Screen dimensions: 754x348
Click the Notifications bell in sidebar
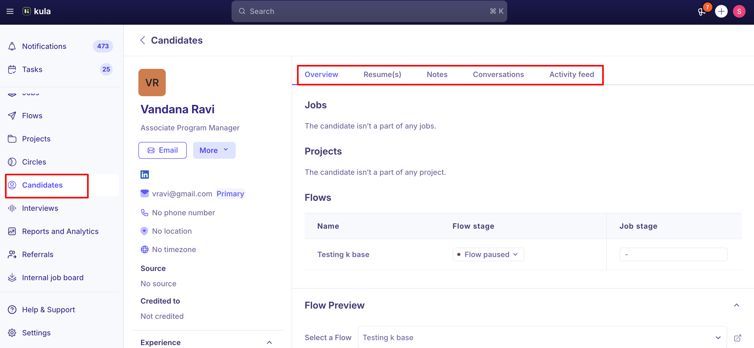tap(12, 46)
